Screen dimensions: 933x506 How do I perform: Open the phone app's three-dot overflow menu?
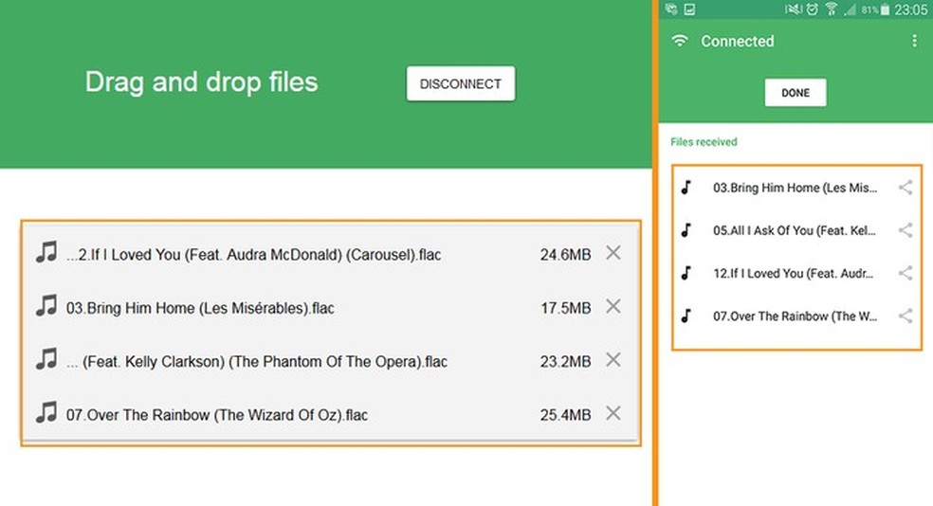tap(914, 41)
